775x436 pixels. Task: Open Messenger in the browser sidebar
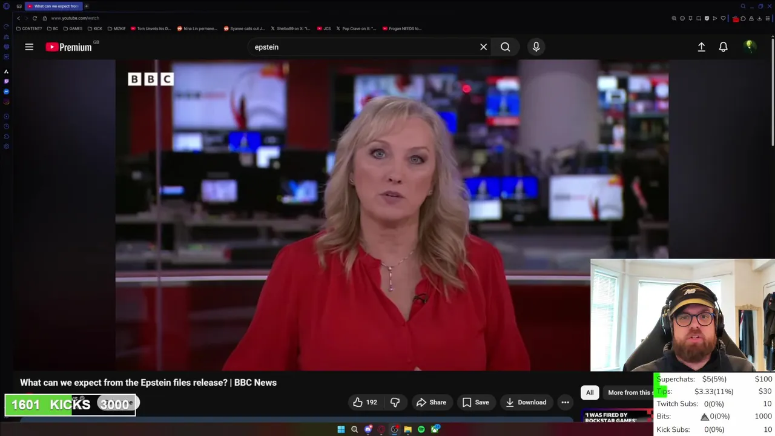pos(6,91)
